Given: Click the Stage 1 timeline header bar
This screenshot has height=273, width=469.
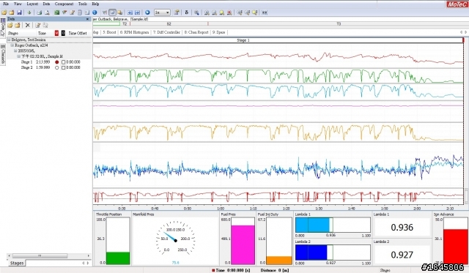Looking at the screenshot, I should 278,40.
